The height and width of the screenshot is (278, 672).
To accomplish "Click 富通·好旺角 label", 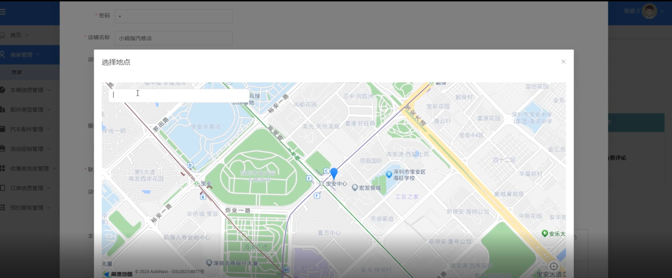I will pos(360,123).
